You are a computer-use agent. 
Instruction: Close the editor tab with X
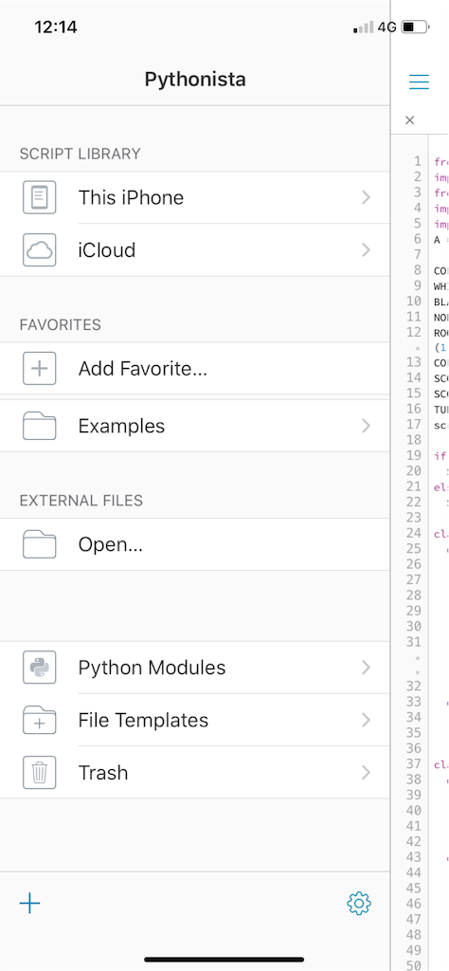click(x=409, y=120)
